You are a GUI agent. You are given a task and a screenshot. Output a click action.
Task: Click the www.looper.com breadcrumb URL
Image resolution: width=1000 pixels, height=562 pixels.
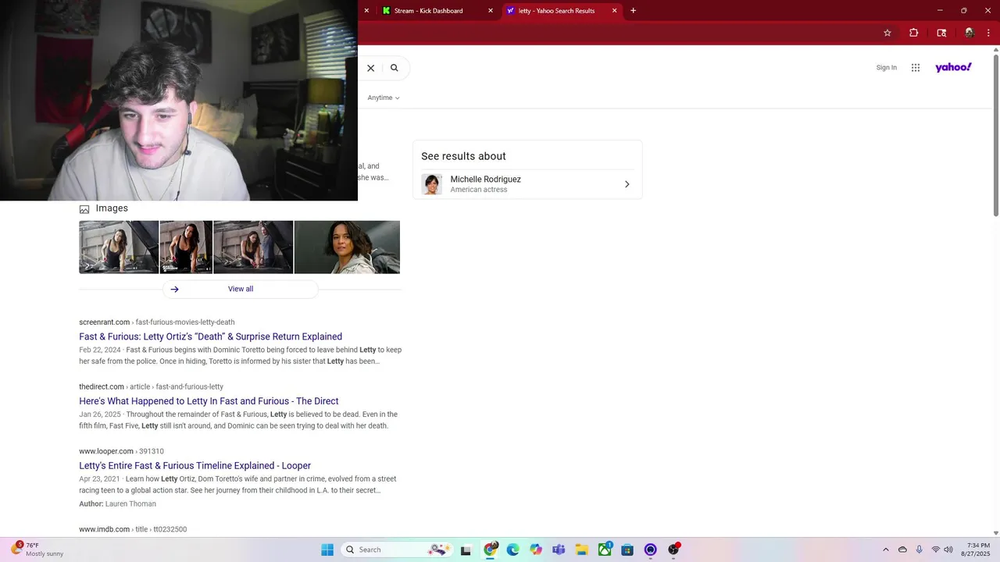coord(121,451)
